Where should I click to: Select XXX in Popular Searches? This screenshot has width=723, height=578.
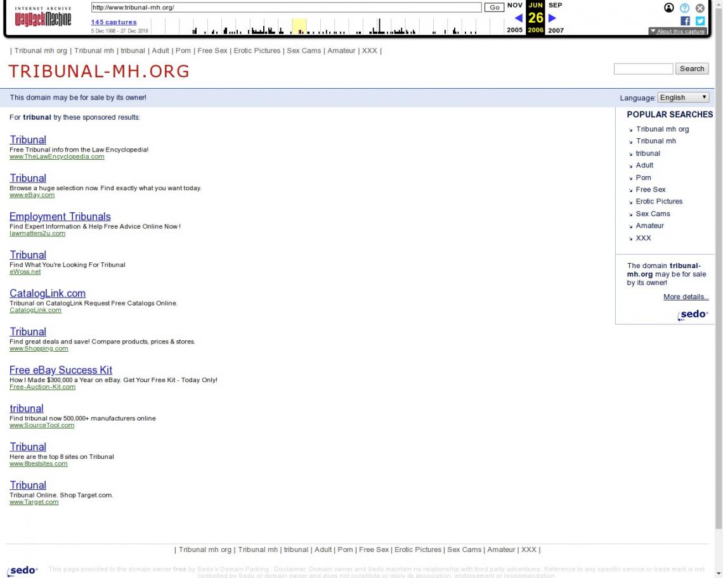tap(643, 238)
